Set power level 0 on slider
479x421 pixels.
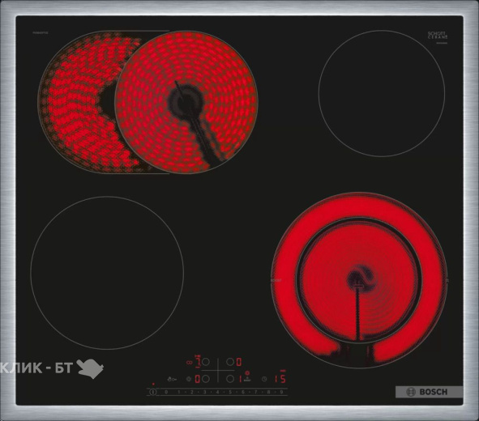166,392
